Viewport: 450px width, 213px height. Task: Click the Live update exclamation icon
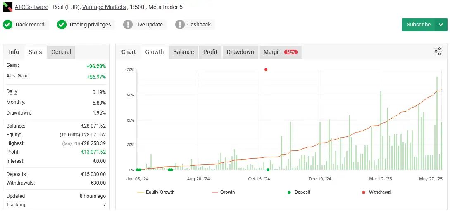click(128, 25)
